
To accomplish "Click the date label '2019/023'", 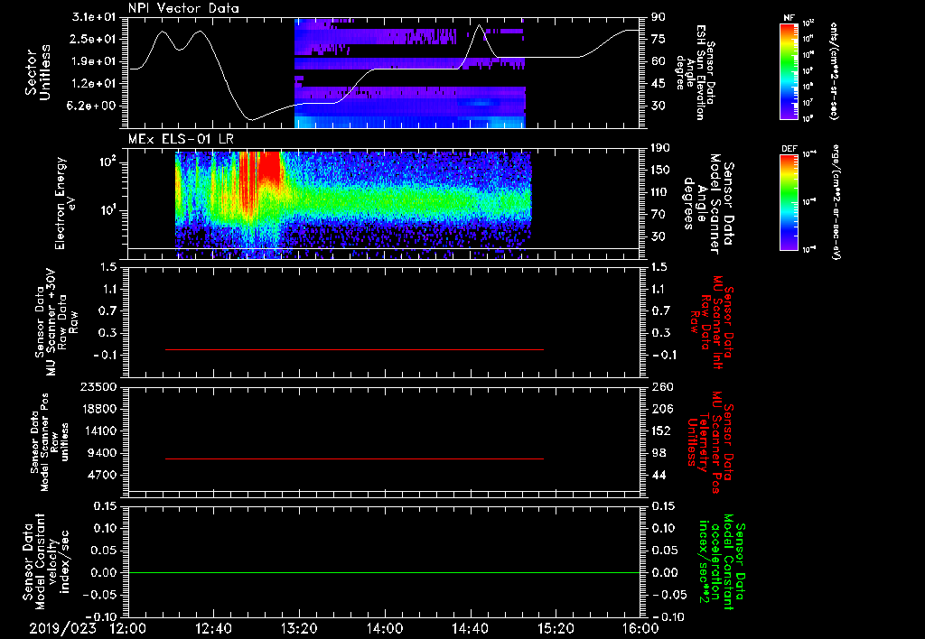I will click(x=62, y=628).
